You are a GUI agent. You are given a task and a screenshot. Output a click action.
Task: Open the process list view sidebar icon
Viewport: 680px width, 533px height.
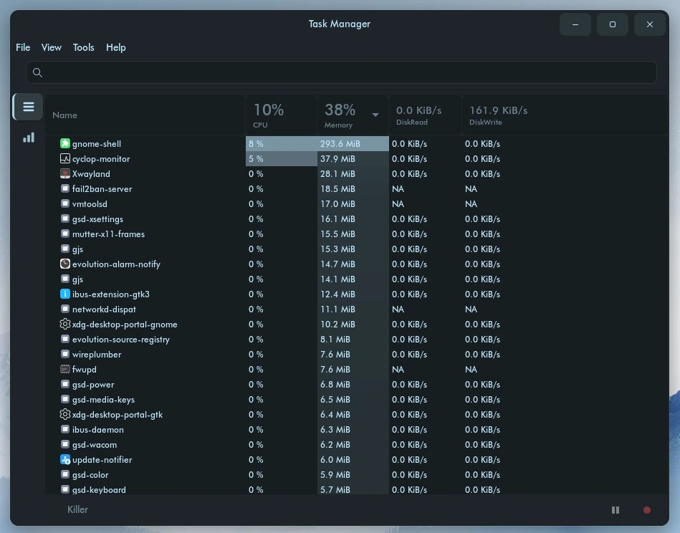(x=28, y=107)
